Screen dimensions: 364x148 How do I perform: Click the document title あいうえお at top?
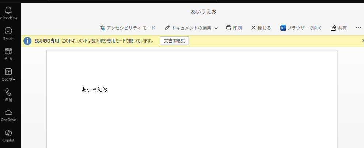coord(204,12)
